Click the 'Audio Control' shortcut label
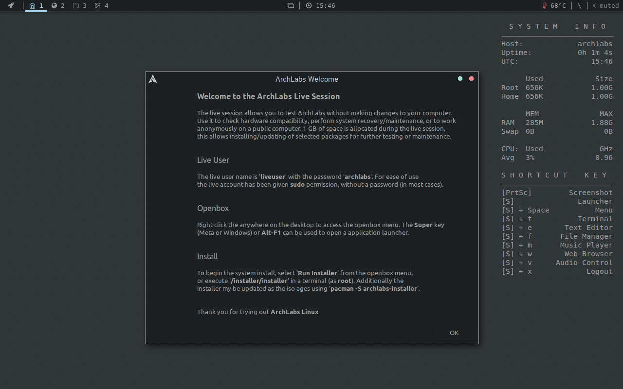The image size is (623, 389). point(584,263)
